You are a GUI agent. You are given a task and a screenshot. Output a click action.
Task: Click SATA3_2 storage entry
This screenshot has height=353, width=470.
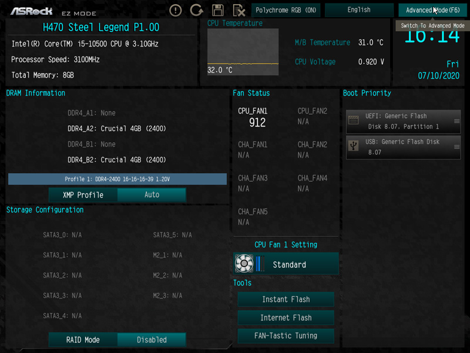62,275
